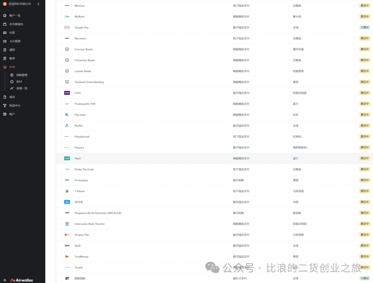Open the Latvian Banks row

(x=215, y=71)
